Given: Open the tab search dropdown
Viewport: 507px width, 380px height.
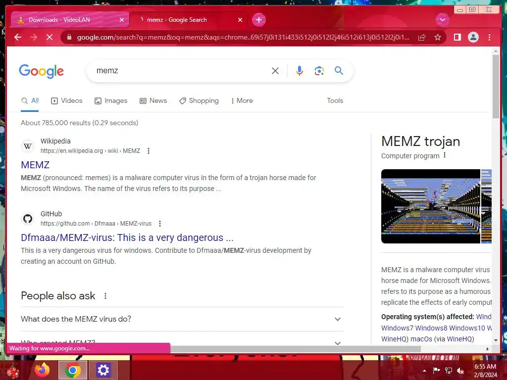Looking at the screenshot, I should tap(442, 20).
